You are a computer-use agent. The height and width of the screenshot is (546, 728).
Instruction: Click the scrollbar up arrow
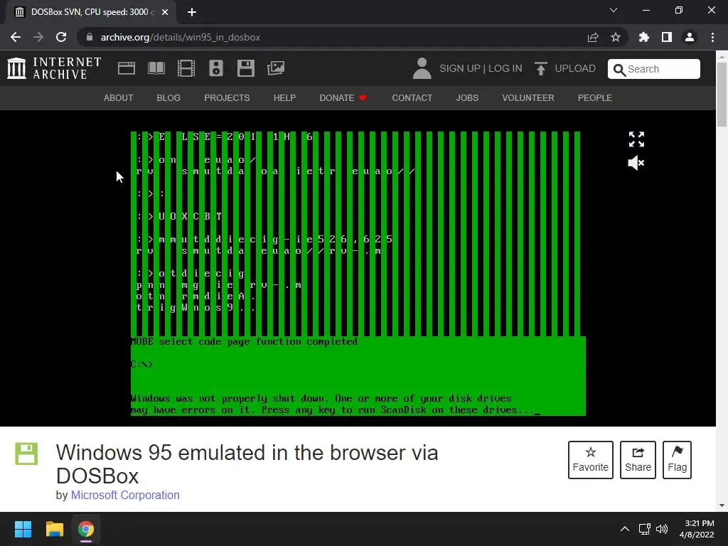pos(722,57)
